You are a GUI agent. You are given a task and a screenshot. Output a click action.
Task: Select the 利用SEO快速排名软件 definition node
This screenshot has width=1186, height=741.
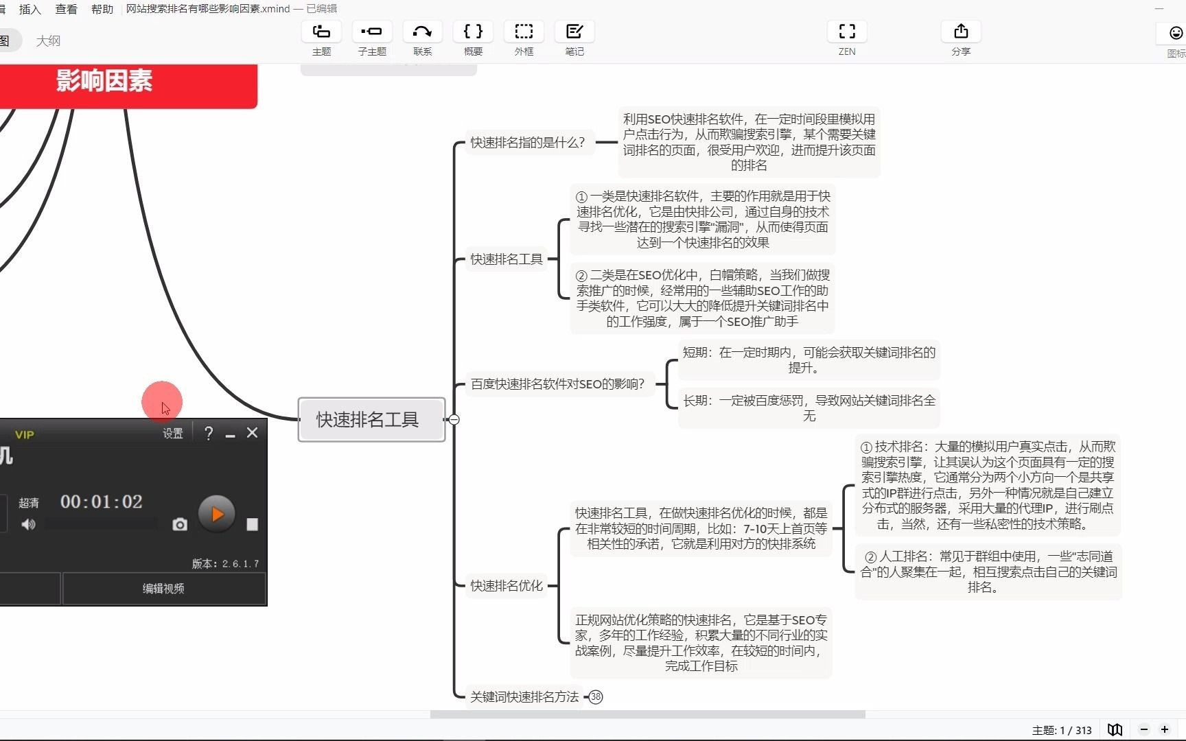[749, 142]
